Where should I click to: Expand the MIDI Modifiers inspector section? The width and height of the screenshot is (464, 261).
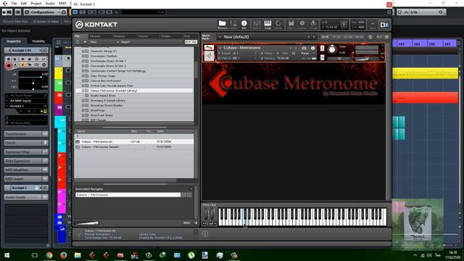point(26,170)
